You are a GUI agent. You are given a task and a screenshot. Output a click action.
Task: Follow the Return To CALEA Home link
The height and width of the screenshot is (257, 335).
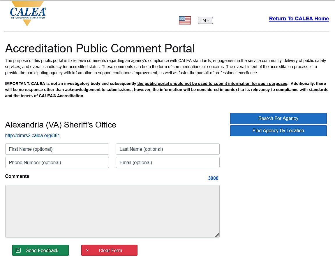[299, 19]
